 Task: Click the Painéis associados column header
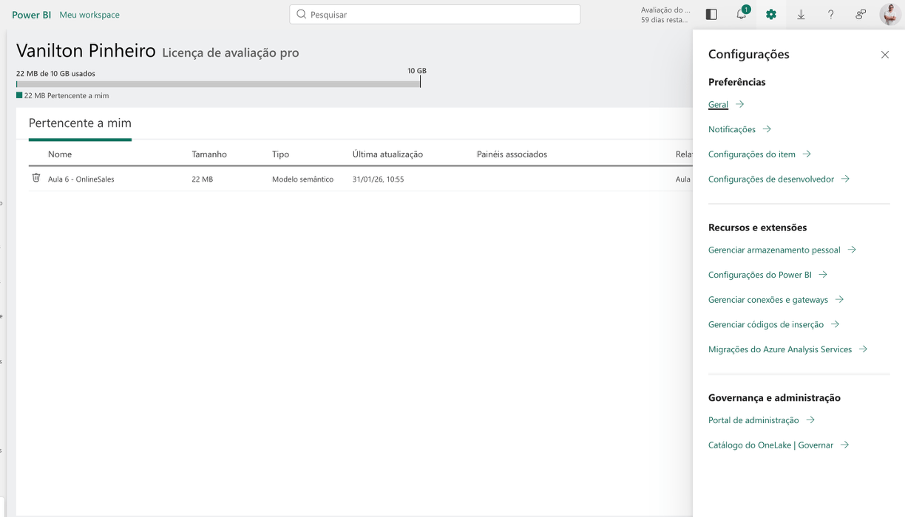(x=512, y=154)
